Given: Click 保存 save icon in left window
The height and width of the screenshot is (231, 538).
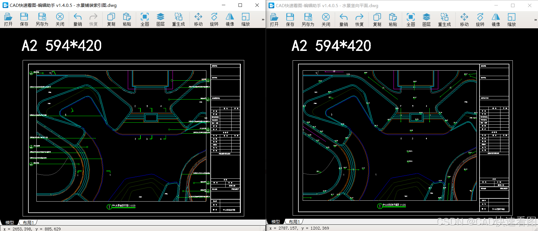Looking at the screenshot, I should click(24, 19).
